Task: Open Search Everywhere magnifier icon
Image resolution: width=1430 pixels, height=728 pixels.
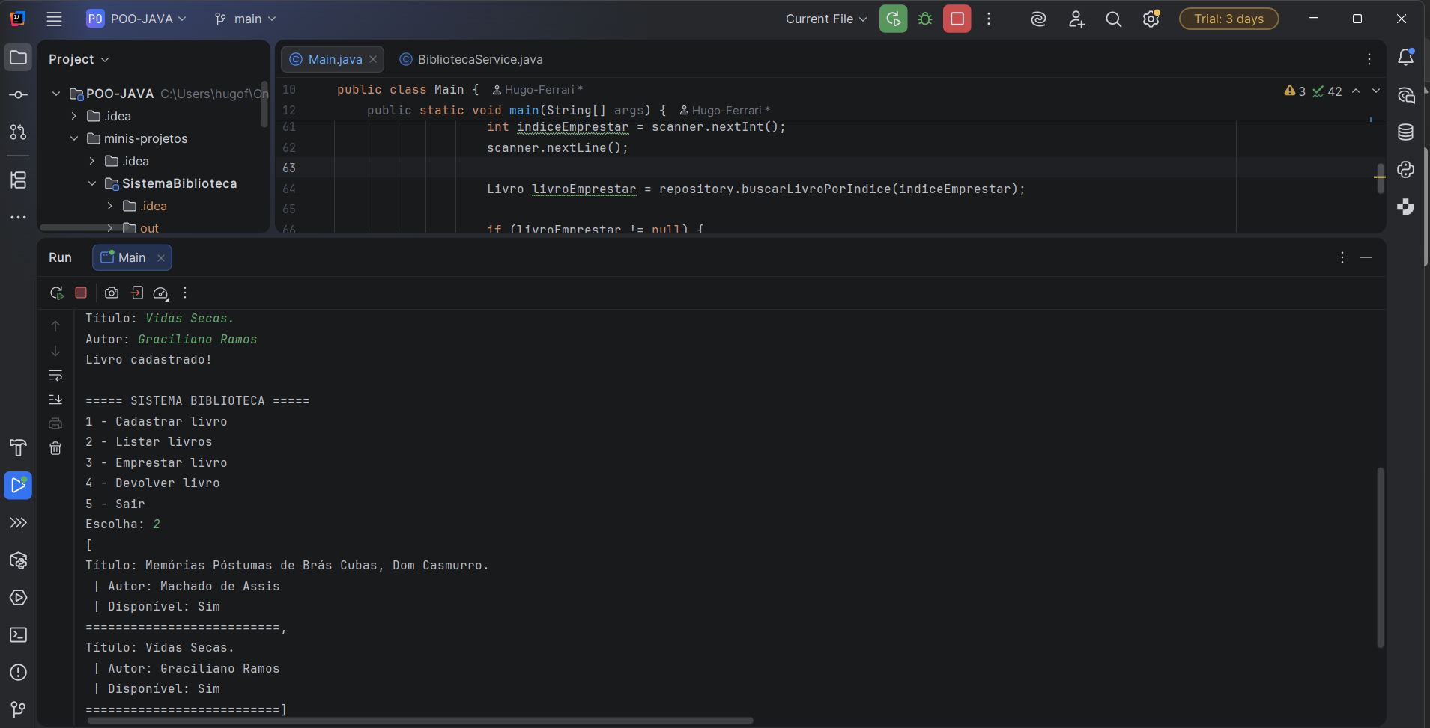Action: coord(1113,19)
